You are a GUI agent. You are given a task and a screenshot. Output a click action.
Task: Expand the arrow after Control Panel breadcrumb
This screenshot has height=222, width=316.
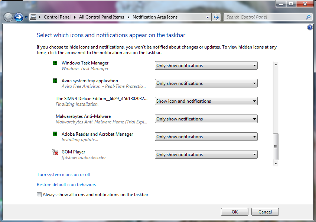coord(75,17)
